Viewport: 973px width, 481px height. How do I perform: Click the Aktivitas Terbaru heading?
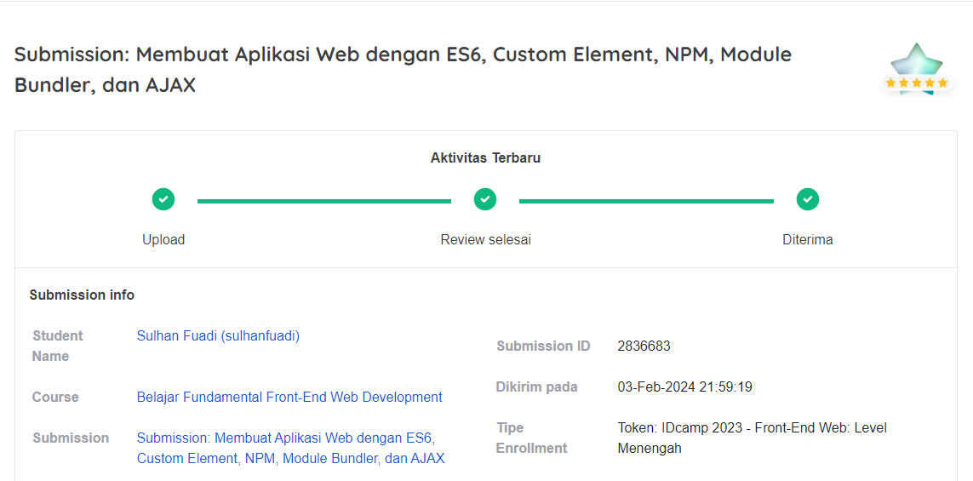click(x=486, y=158)
